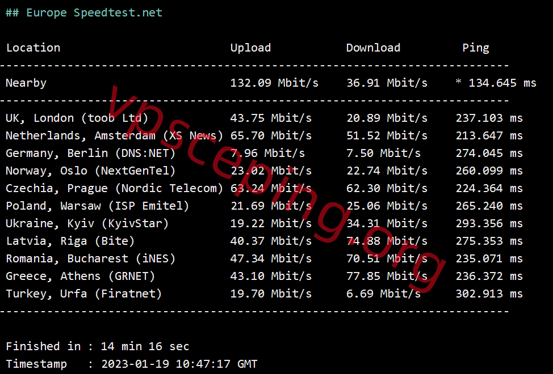Image resolution: width=553 pixels, height=374 pixels.
Task: Click the Finished in 14 min 16 sec line
Action: pyautogui.click(x=97, y=347)
